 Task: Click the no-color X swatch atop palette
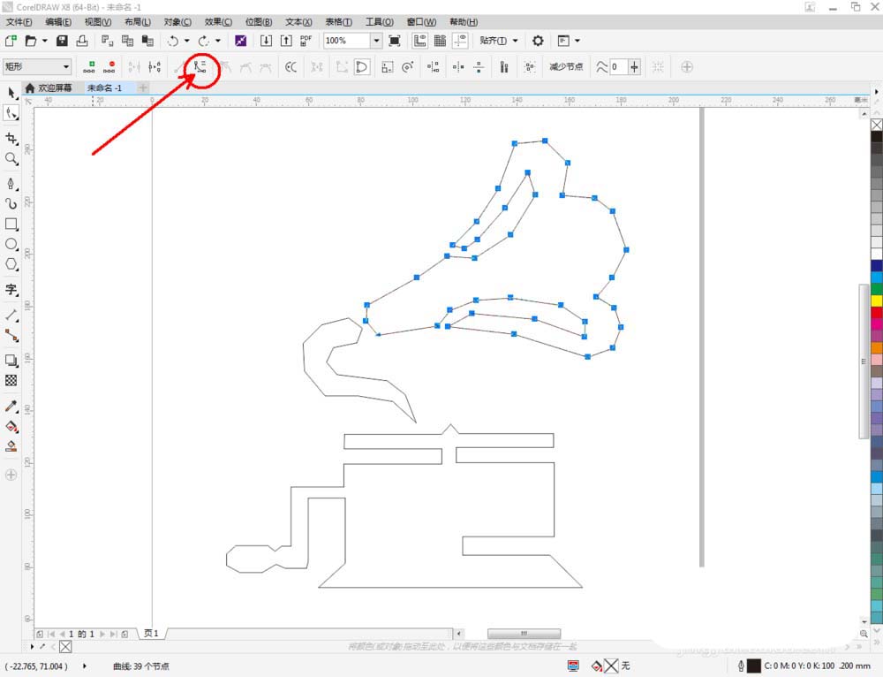point(877,125)
